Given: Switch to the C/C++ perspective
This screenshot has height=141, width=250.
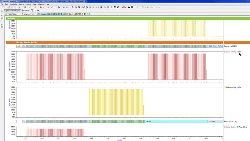Looking at the screenshot, I should (x=35, y=10).
